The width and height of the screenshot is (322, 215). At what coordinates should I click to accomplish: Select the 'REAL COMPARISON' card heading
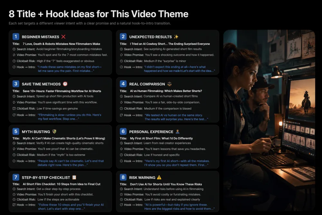147,84
